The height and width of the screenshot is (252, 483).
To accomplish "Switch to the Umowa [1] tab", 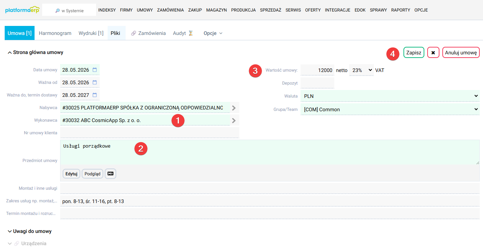I will point(19,33).
